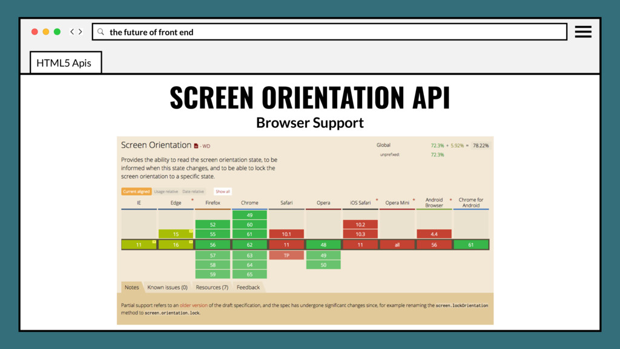
Task: Click the search magnifier icon
Action: [x=101, y=32]
